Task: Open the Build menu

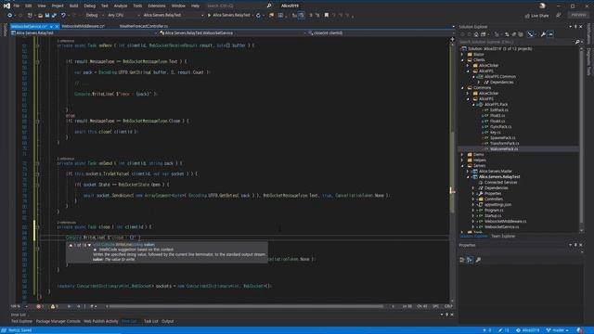Action: coord(73,6)
